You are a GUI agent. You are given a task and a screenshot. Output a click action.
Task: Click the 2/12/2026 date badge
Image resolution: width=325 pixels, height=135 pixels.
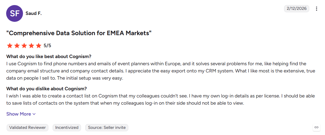point(297,9)
